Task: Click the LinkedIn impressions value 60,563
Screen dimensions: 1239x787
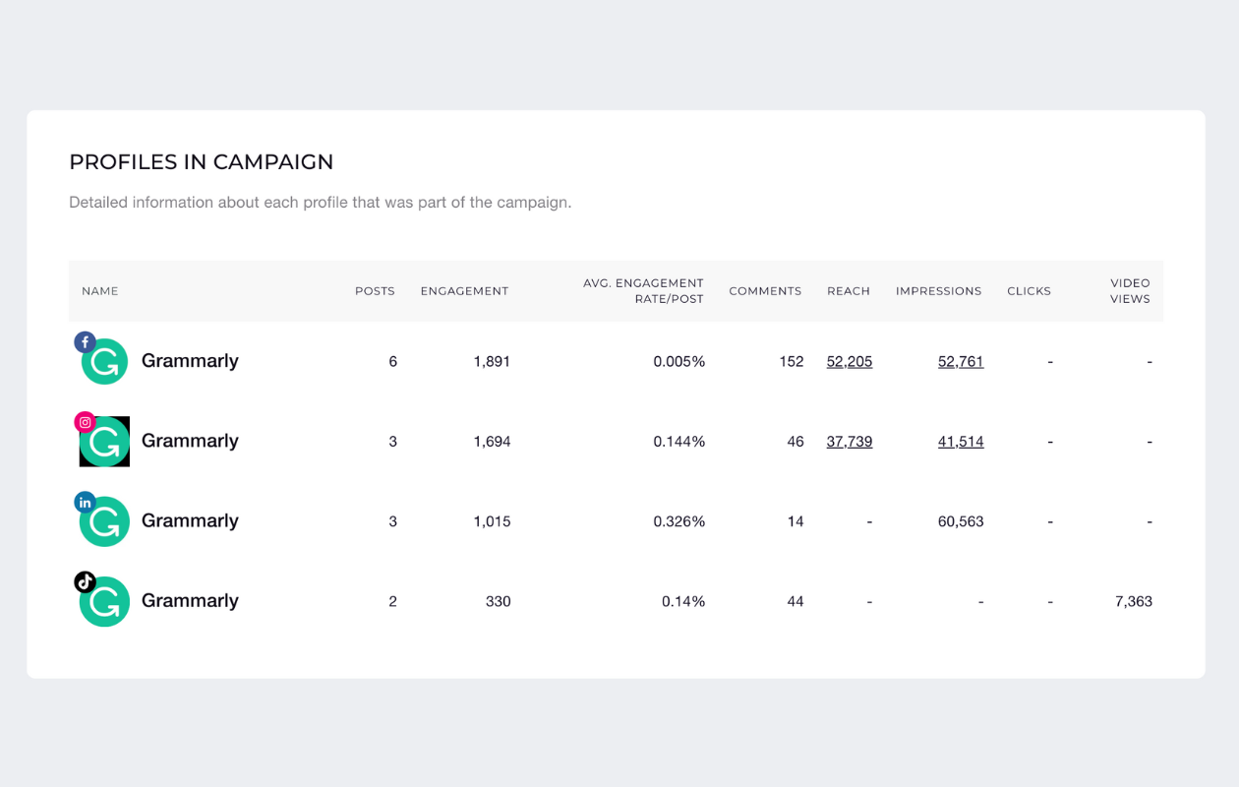Action: pos(961,521)
